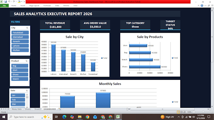Clear the City slicer filter icon

(27, 28)
